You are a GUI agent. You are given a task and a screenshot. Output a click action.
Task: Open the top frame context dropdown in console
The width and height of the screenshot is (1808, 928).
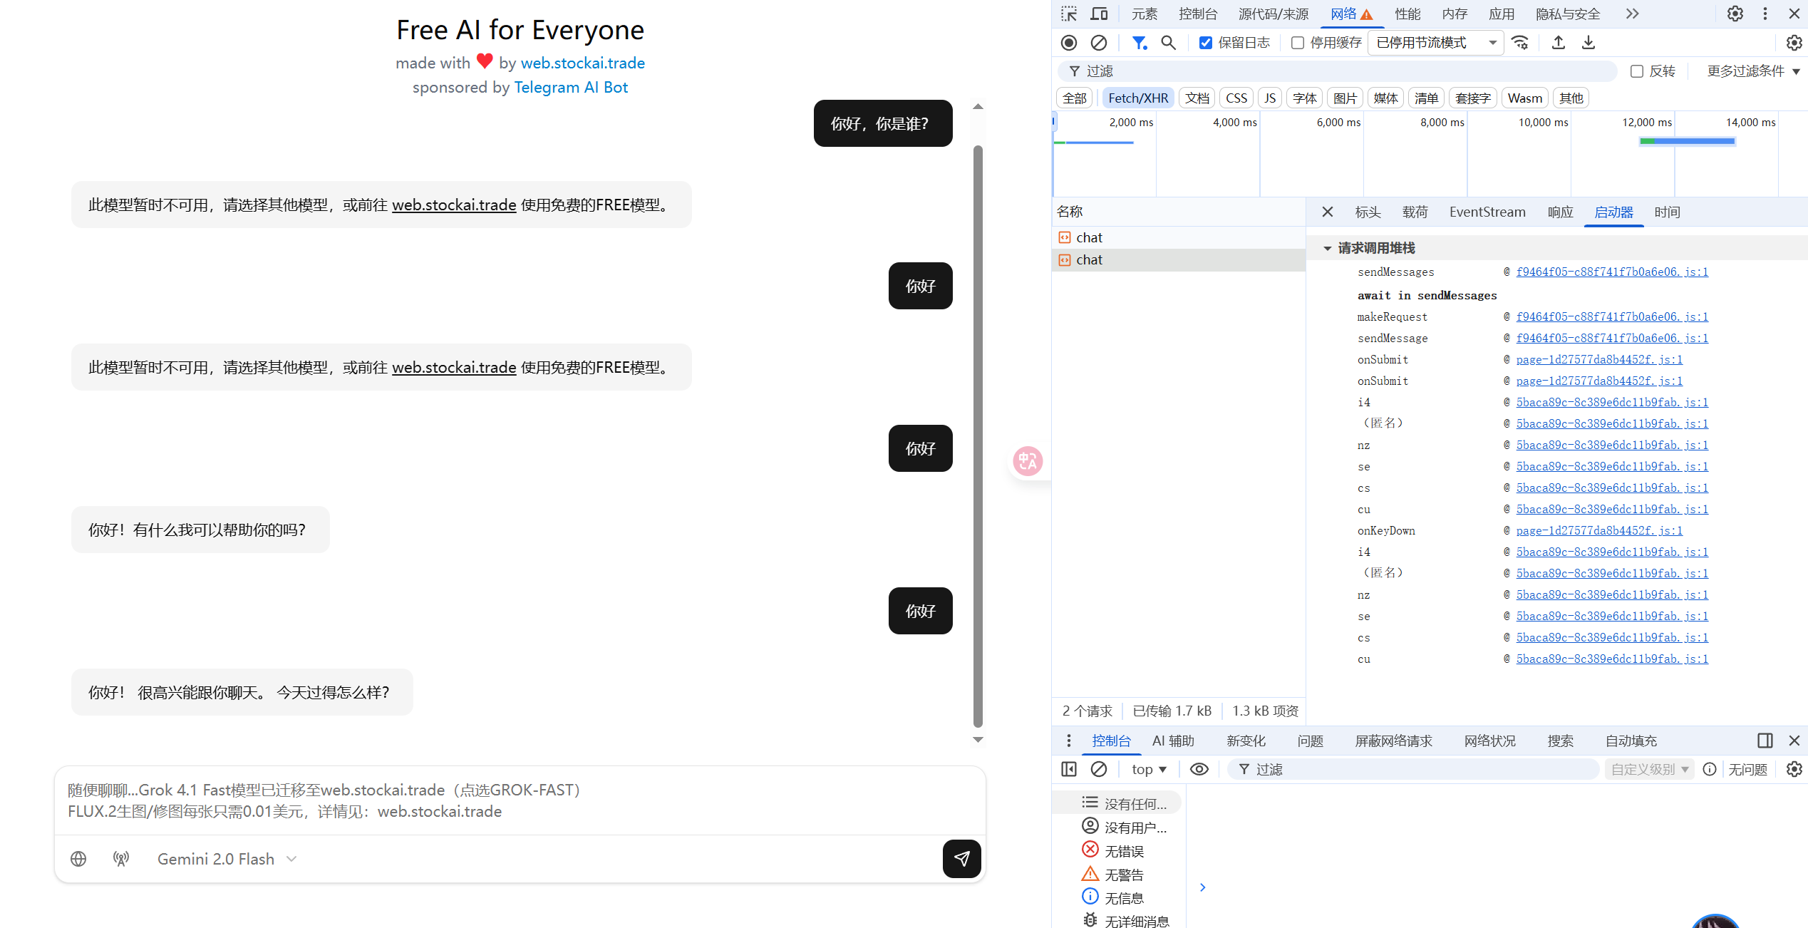[1148, 769]
